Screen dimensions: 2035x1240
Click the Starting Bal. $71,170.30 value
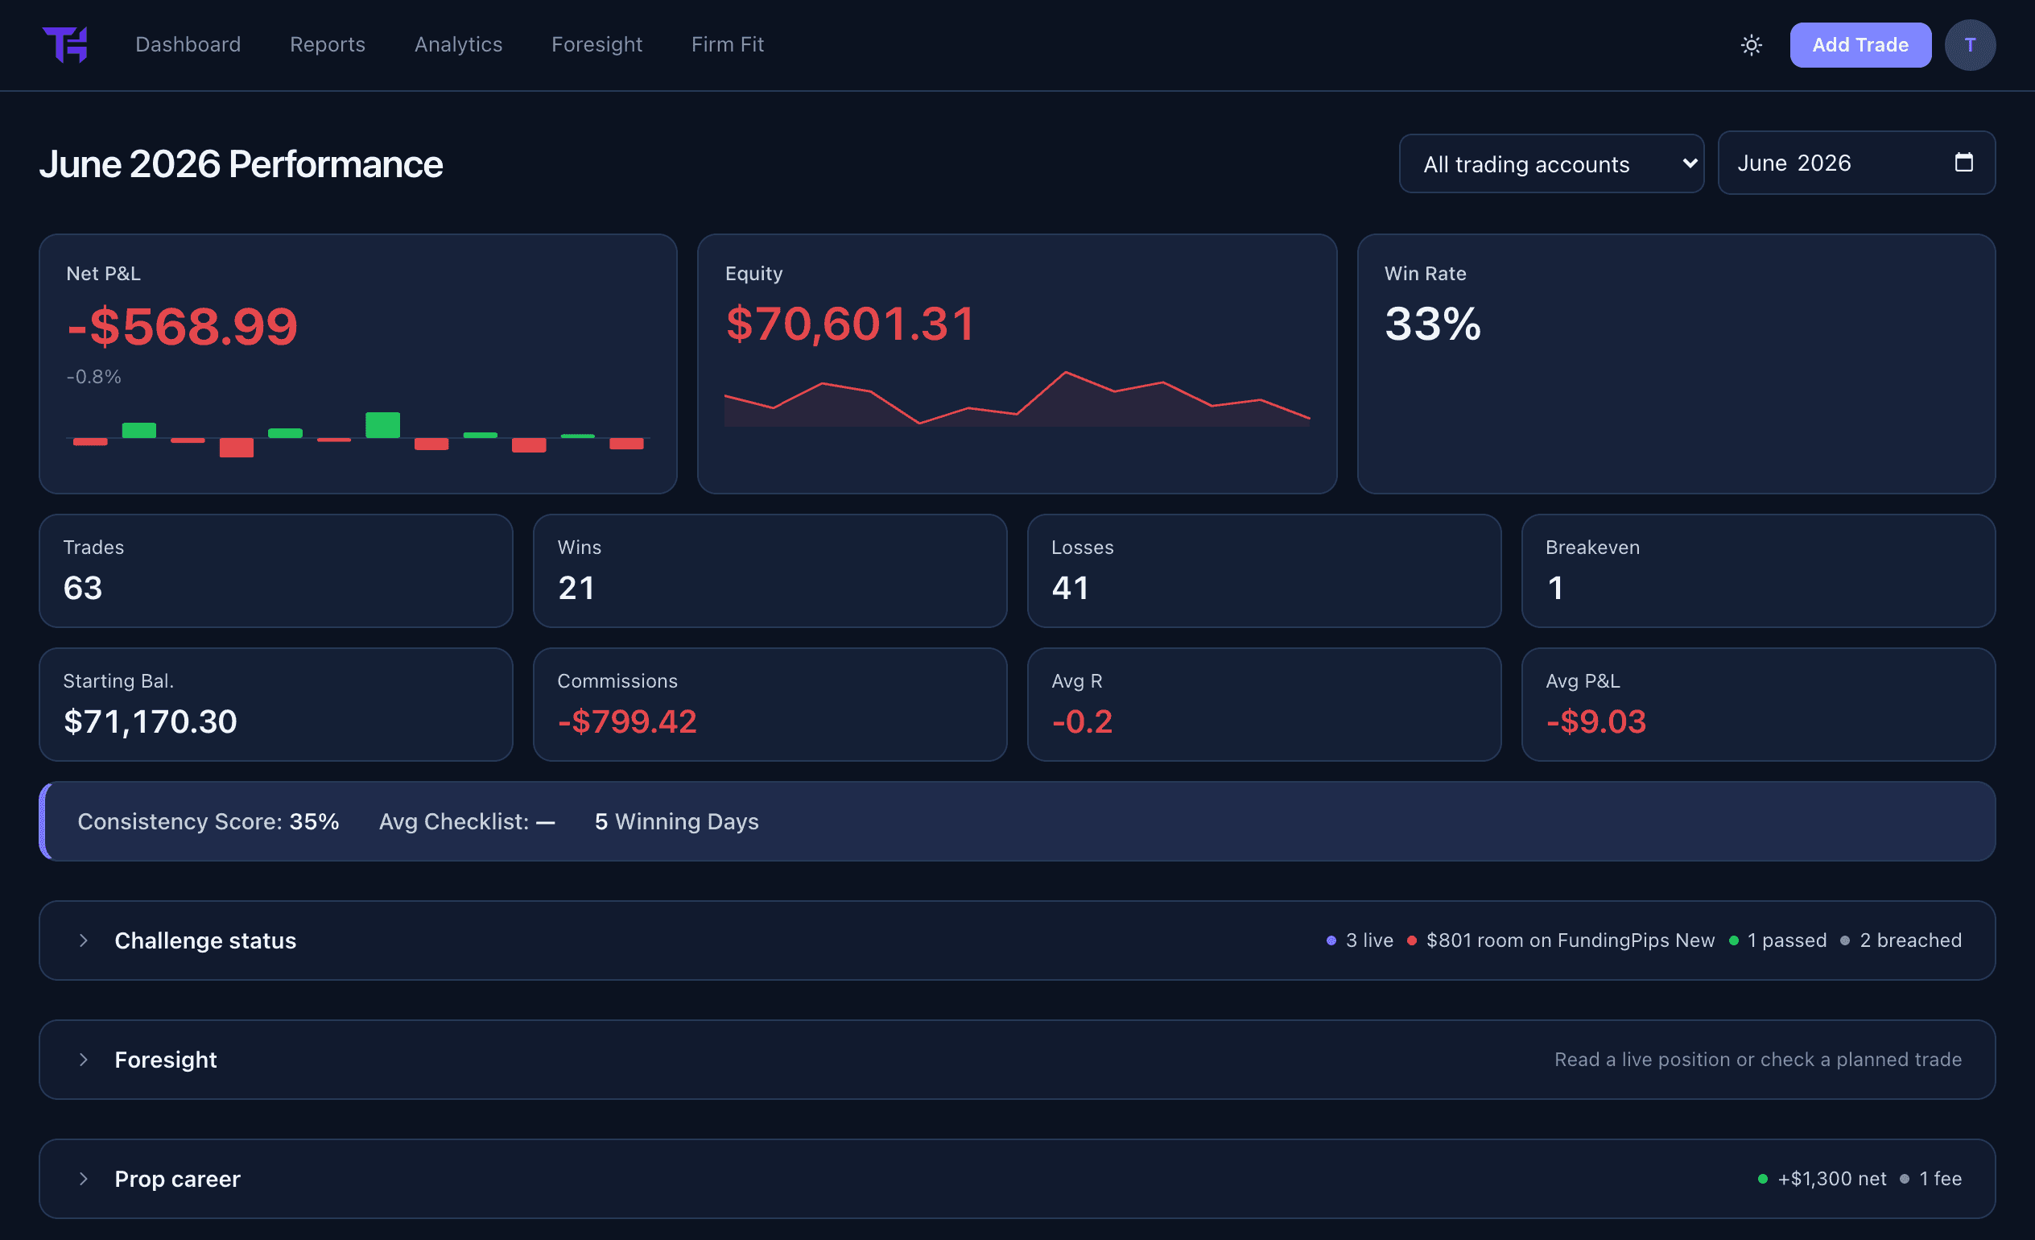(151, 721)
